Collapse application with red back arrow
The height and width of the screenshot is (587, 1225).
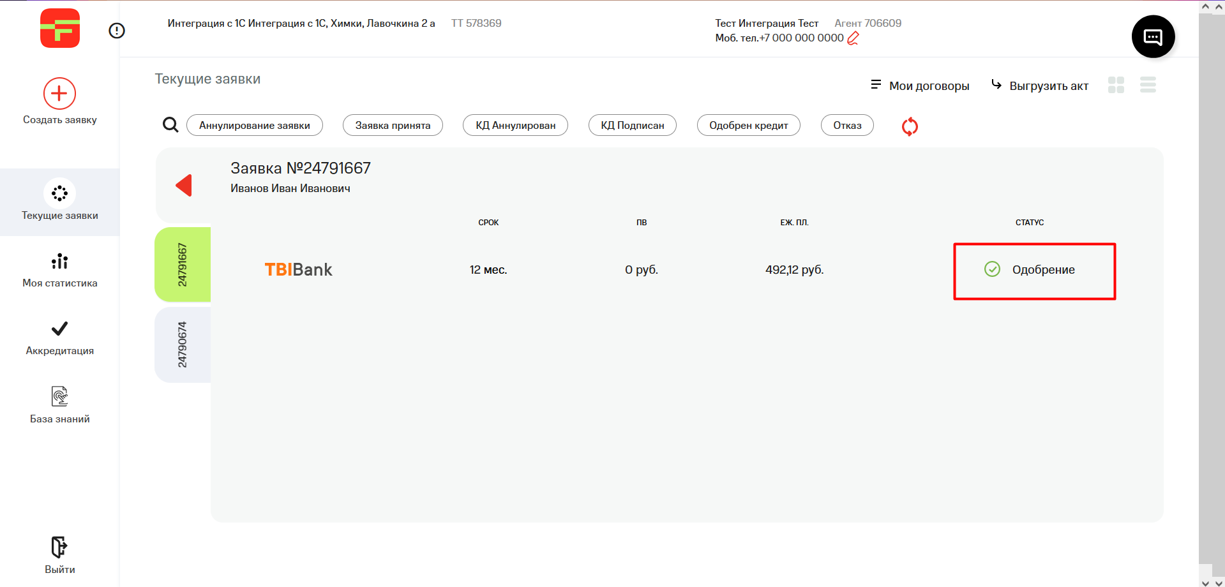pyautogui.click(x=184, y=185)
